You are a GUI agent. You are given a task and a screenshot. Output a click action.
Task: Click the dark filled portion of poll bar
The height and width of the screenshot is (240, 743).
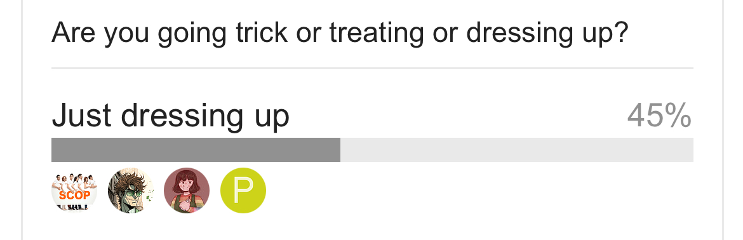[196, 150]
